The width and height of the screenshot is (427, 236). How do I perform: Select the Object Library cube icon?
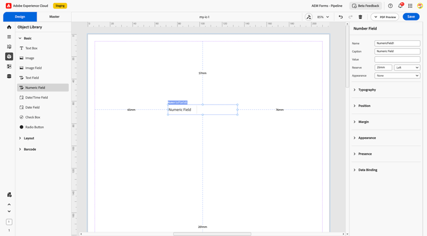[9, 56]
